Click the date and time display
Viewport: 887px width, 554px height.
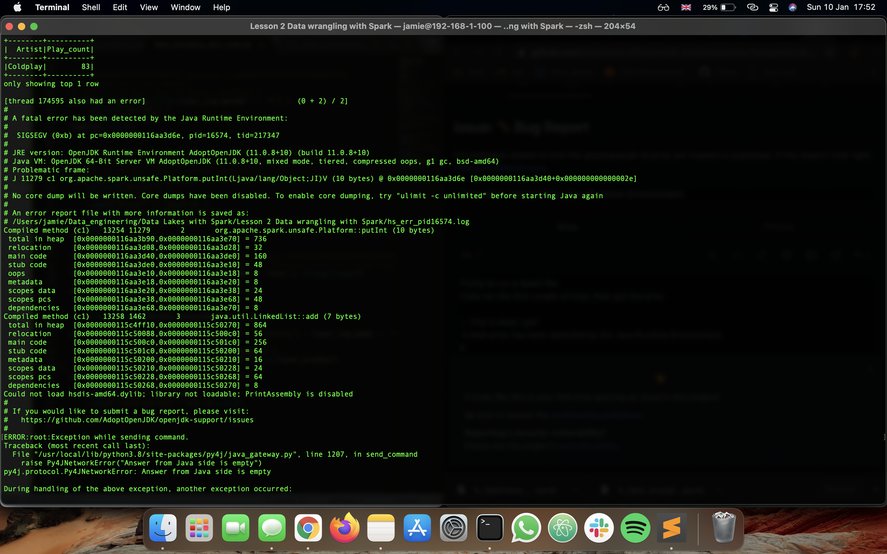click(x=841, y=7)
